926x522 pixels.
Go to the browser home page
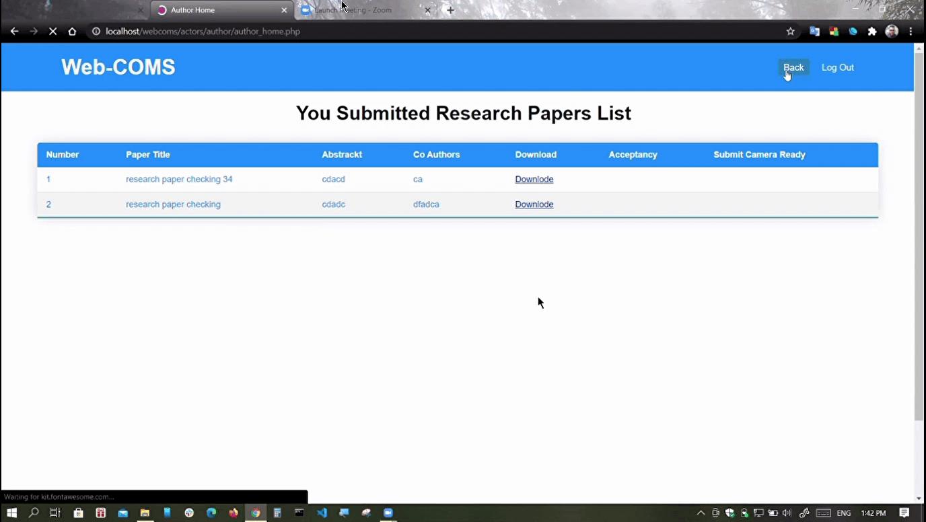(72, 32)
